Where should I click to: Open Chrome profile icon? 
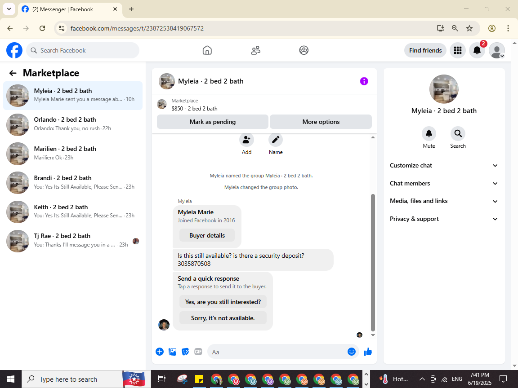tap(492, 28)
